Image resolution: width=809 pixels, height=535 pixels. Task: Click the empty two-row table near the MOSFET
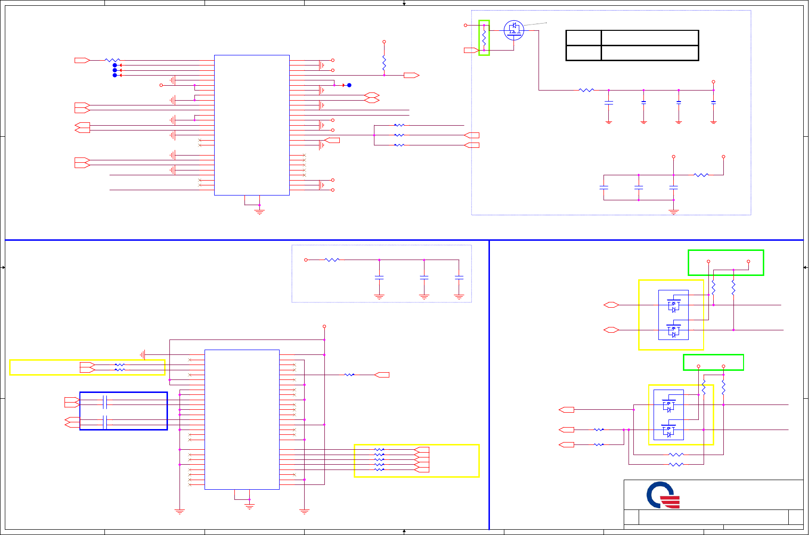632,45
